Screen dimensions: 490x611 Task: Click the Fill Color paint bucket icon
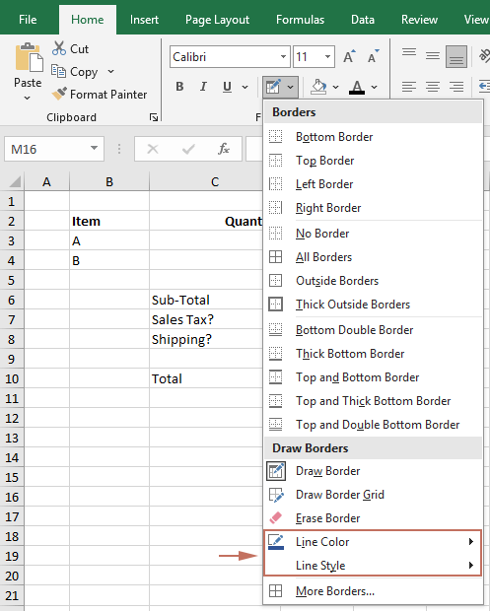pyautogui.click(x=318, y=87)
